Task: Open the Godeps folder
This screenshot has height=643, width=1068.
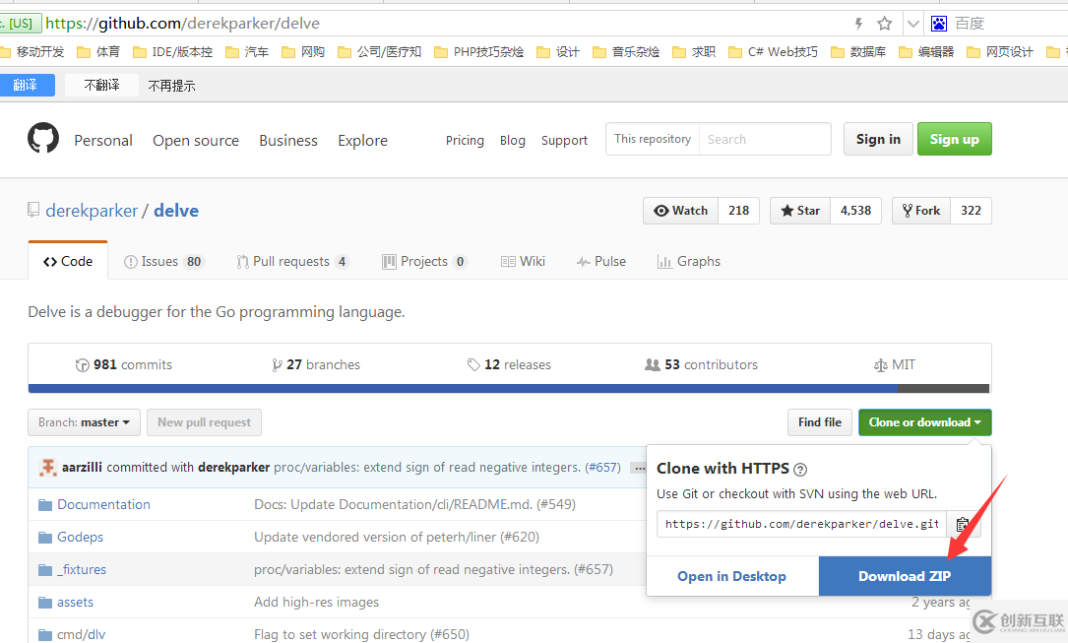Action: pyautogui.click(x=81, y=538)
